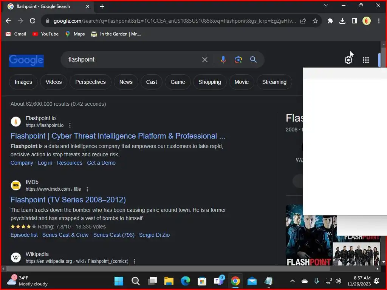Select the Cast filter chip
Screen dimensions: 387x290
pos(151,82)
